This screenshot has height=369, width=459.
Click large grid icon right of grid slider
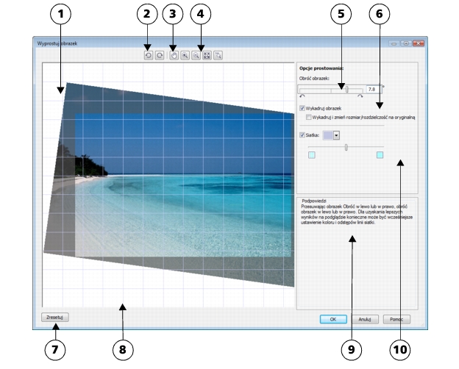pyautogui.click(x=380, y=155)
